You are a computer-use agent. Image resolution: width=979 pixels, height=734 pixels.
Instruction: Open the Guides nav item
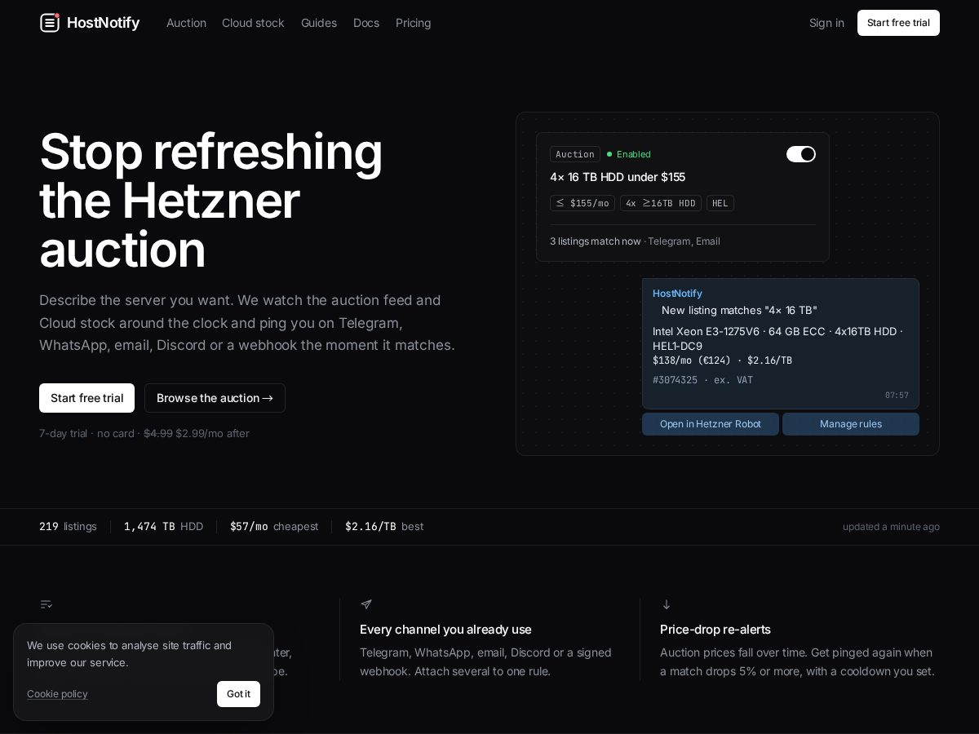pos(319,23)
